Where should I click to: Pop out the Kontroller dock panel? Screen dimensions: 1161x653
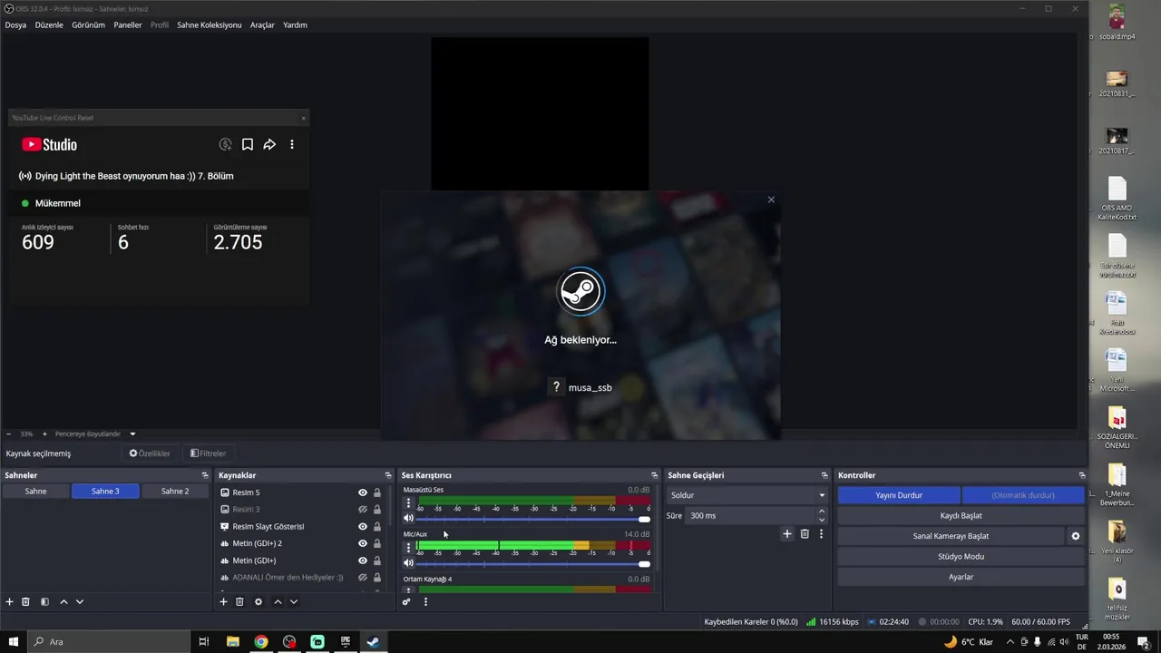pos(1082,475)
